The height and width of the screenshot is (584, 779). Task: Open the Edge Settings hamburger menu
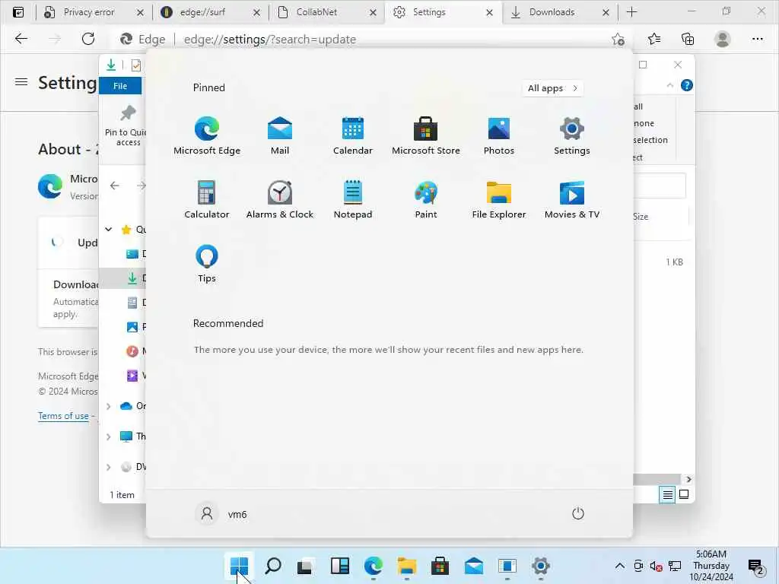tap(21, 82)
